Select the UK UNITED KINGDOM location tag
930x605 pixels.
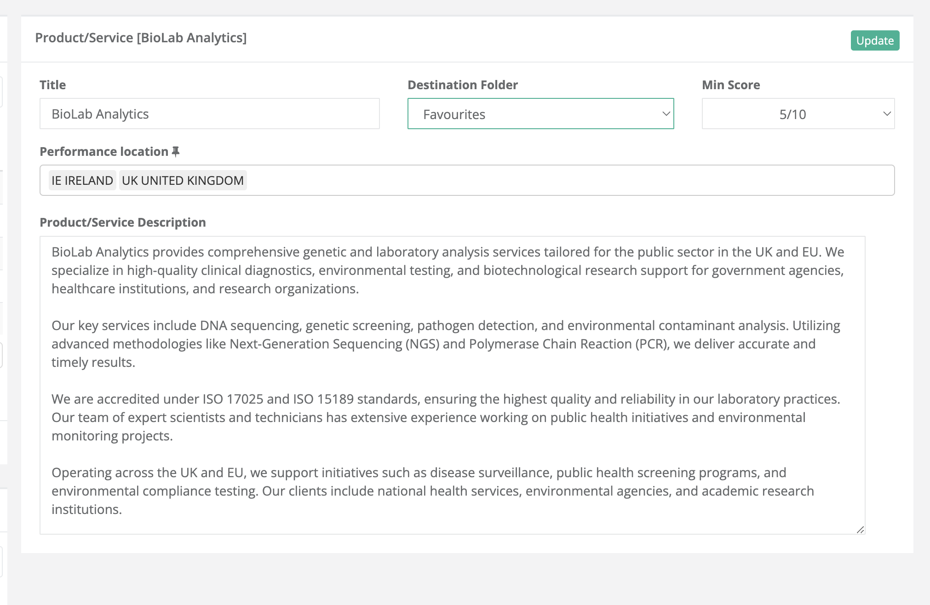[x=183, y=180]
